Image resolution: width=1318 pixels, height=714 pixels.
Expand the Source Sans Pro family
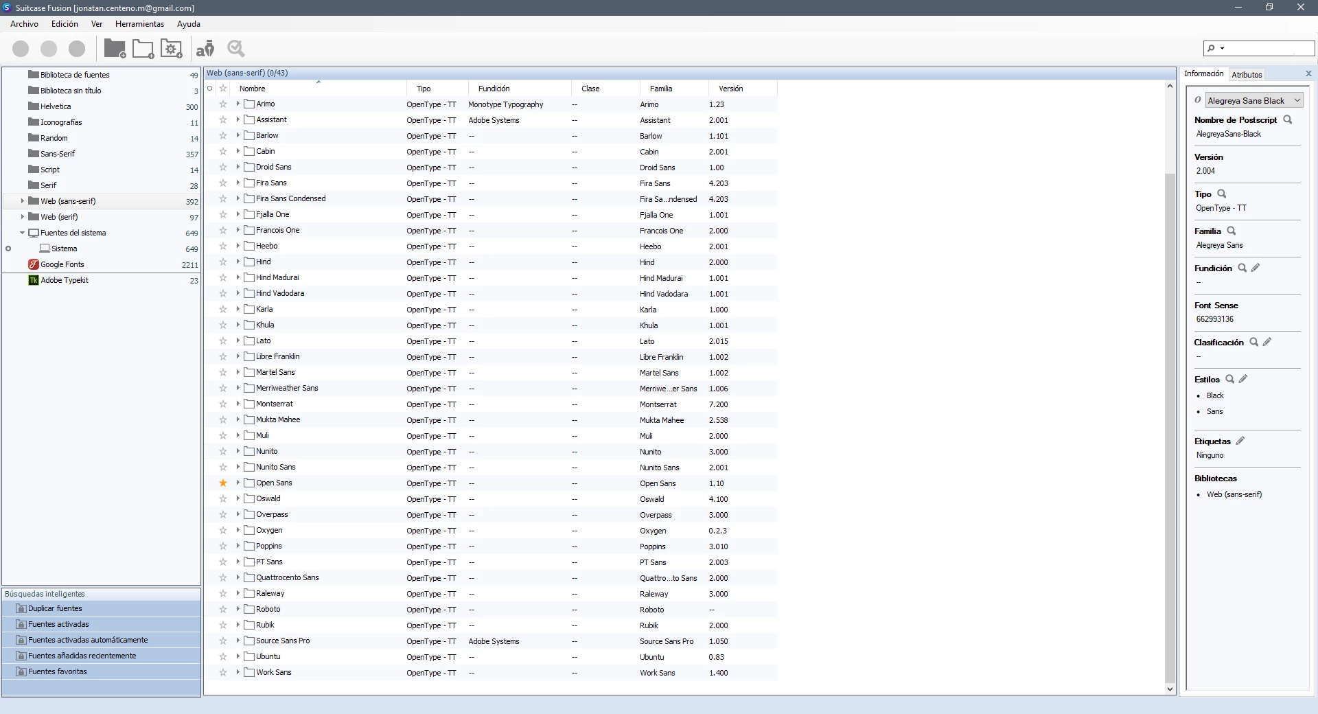pos(238,641)
